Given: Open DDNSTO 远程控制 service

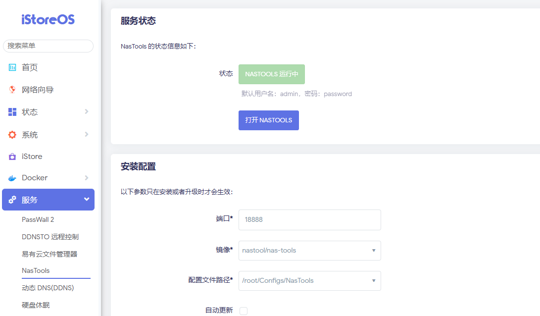Looking at the screenshot, I should 50,237.
